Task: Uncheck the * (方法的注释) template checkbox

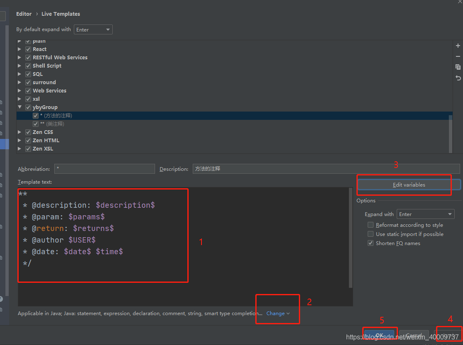Action: pyautogui.click(x=35, y=116)
